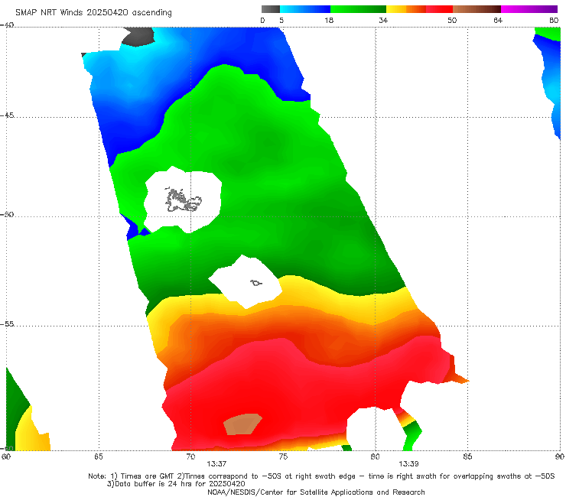Click the latitude label '-45'

[7, 115]
